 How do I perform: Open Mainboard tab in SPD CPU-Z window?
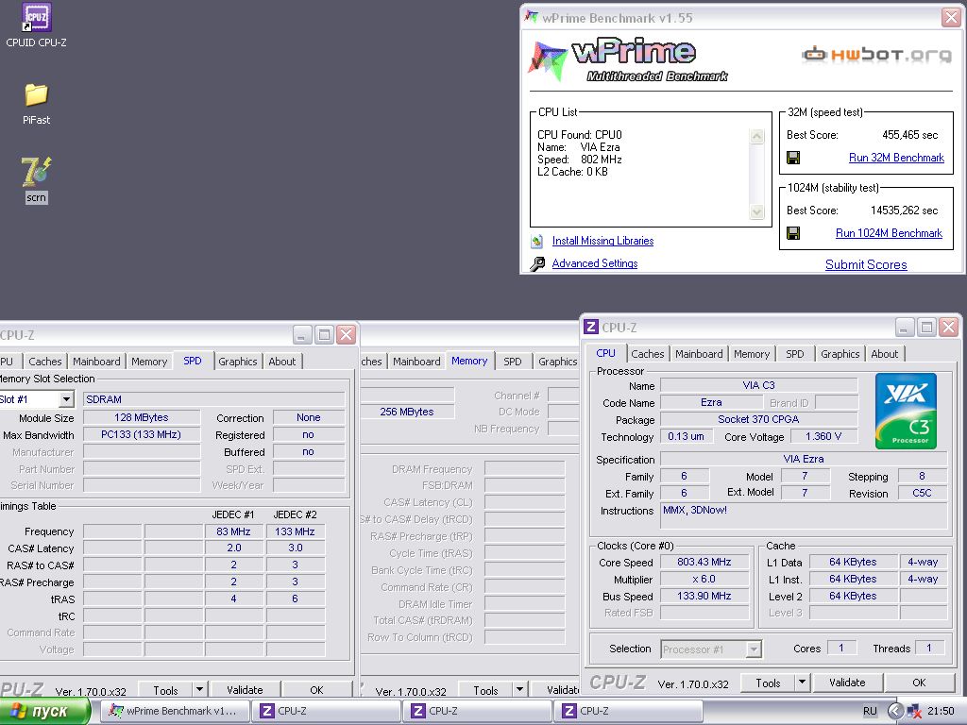[x=96, y=362]
